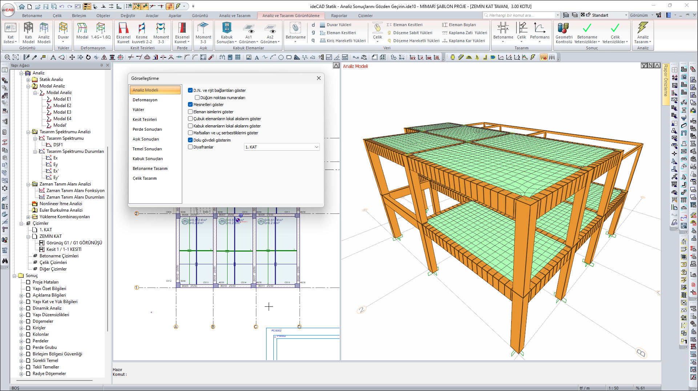Screen dimensions: 698x391
Task: Enable Düğüm noktası numaraları checkbox
Action: 197,98
